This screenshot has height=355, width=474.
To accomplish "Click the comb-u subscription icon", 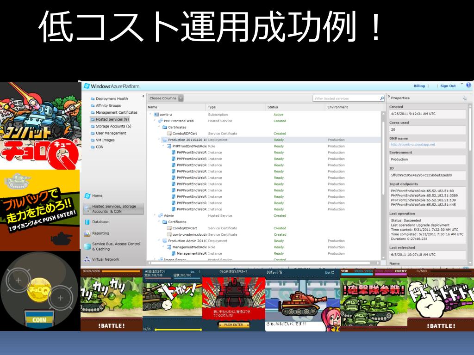I will click(x=156, y=115).
